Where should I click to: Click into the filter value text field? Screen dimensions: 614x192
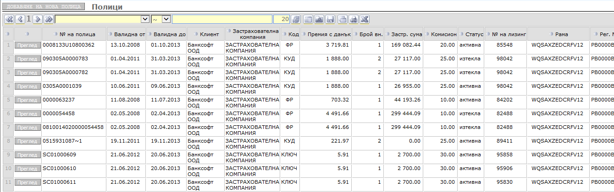[222, 19]
